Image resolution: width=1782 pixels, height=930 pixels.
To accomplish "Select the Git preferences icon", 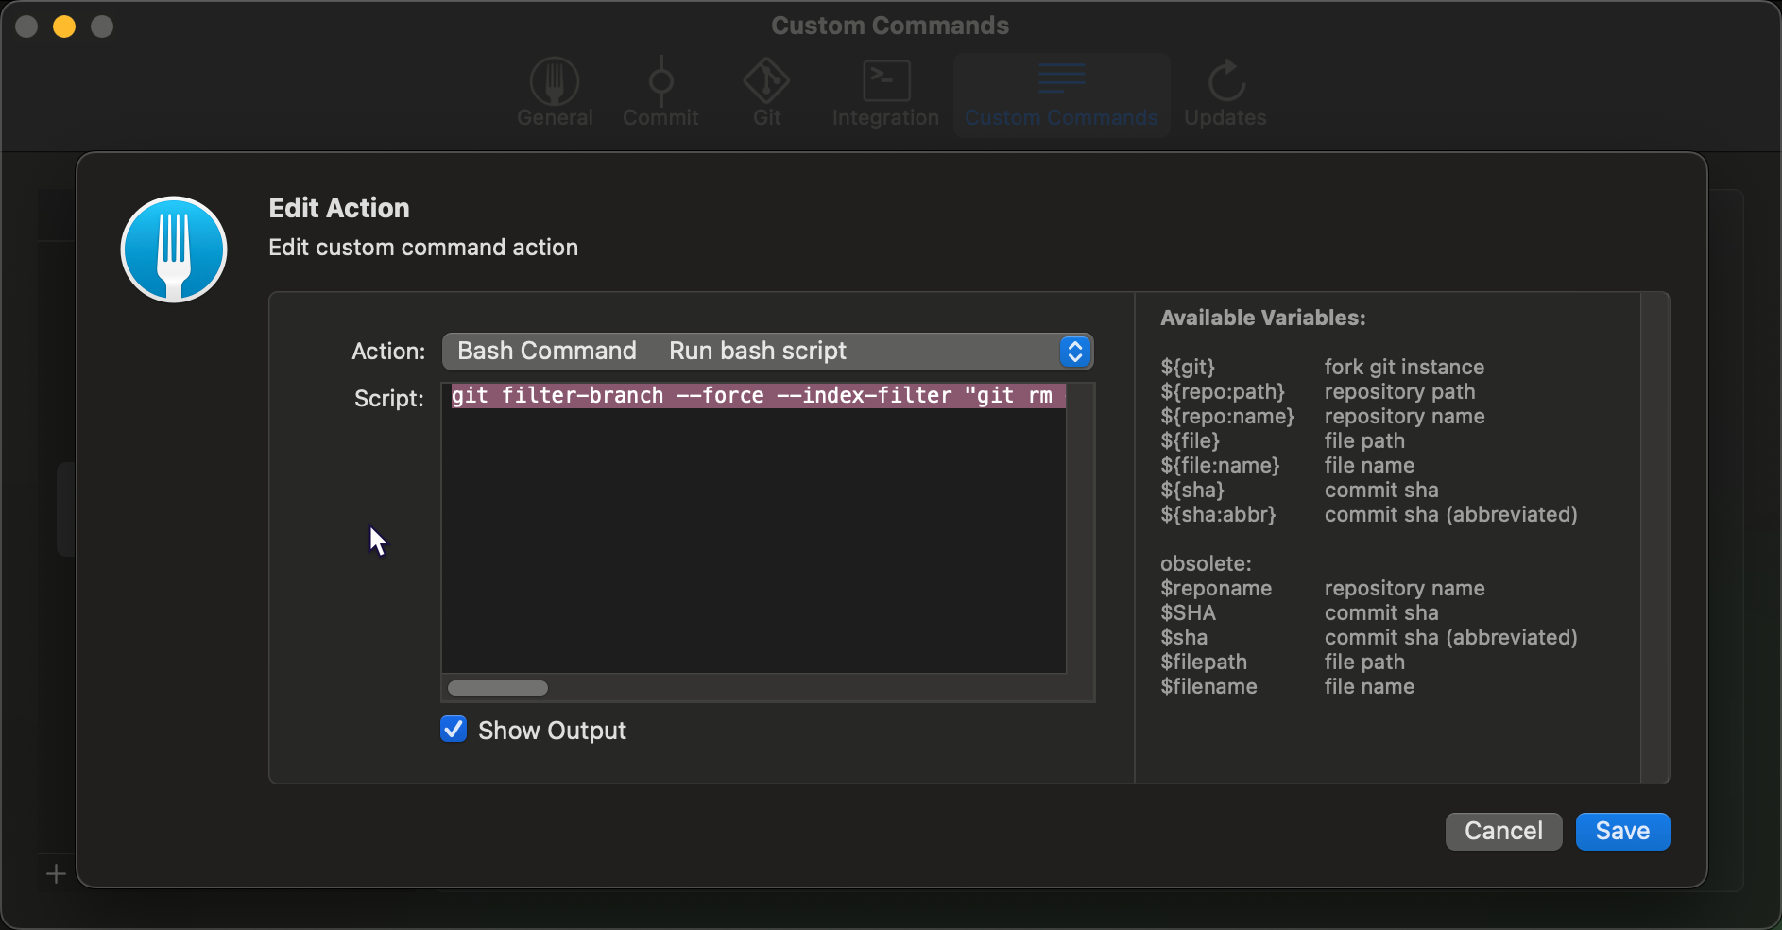I will tap(766, 83).
